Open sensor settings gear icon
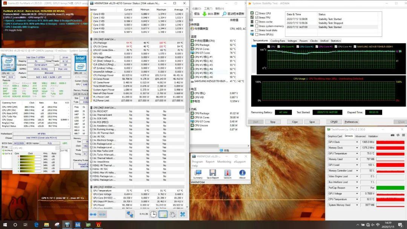 [173, 214]
